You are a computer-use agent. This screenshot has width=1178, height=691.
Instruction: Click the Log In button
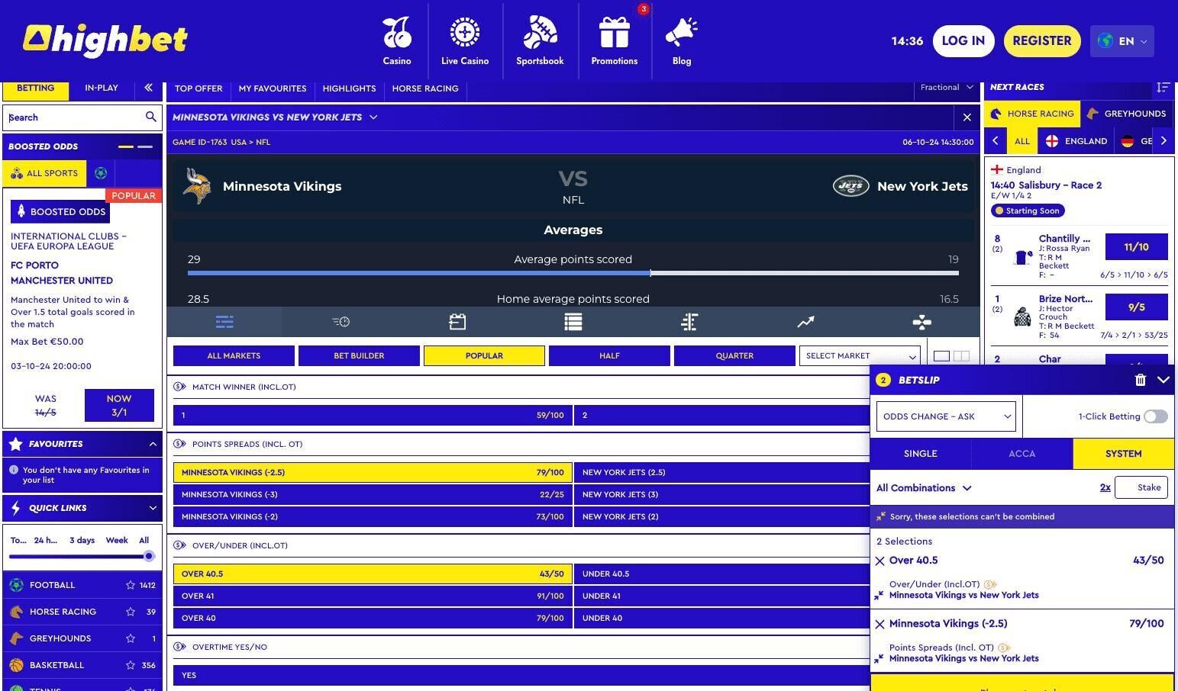click(x=963, y=41)
